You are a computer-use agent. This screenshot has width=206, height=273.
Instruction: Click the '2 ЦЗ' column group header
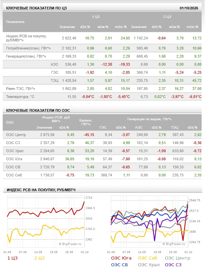pyautogui.click(x=167, y=17)
